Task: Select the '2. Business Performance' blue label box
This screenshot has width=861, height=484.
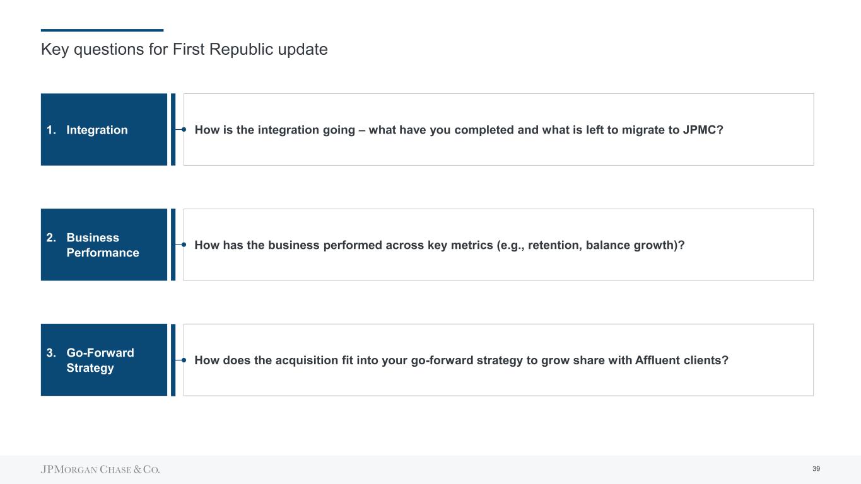Action: point(104,245)
